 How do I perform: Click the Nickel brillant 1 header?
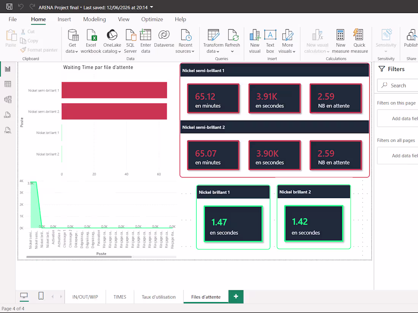click(233, 192)
